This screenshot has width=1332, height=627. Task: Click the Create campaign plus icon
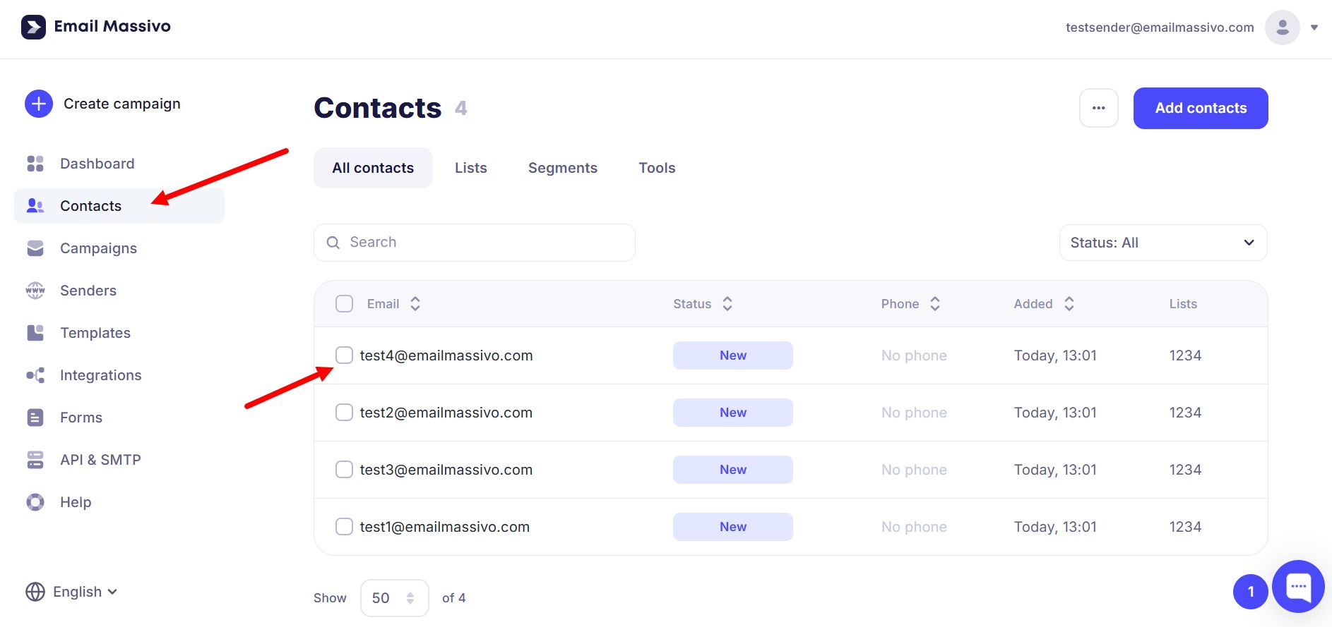coord(39,104)
